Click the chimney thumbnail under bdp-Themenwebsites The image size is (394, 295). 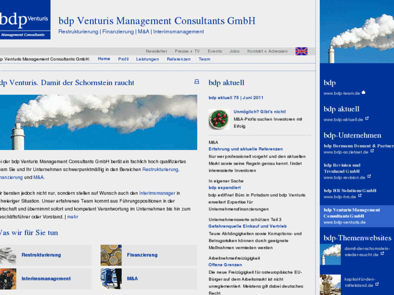click(330, 254)
